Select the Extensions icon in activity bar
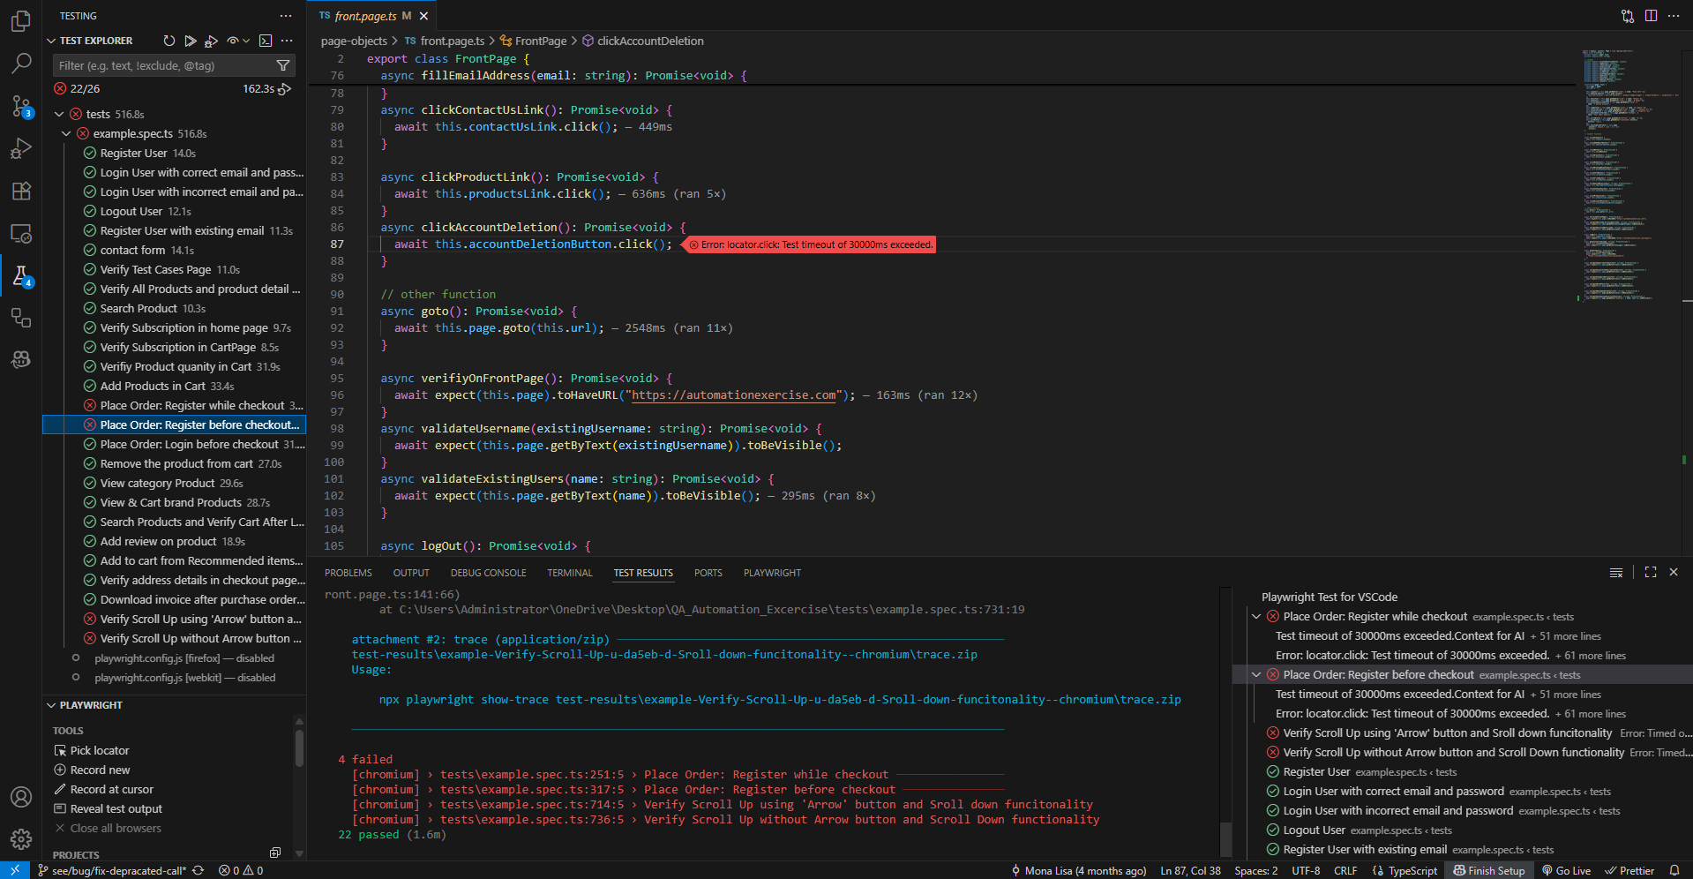Image resolution: width=1693 pixels, height=879 pixels. click(x=21, y=191)
